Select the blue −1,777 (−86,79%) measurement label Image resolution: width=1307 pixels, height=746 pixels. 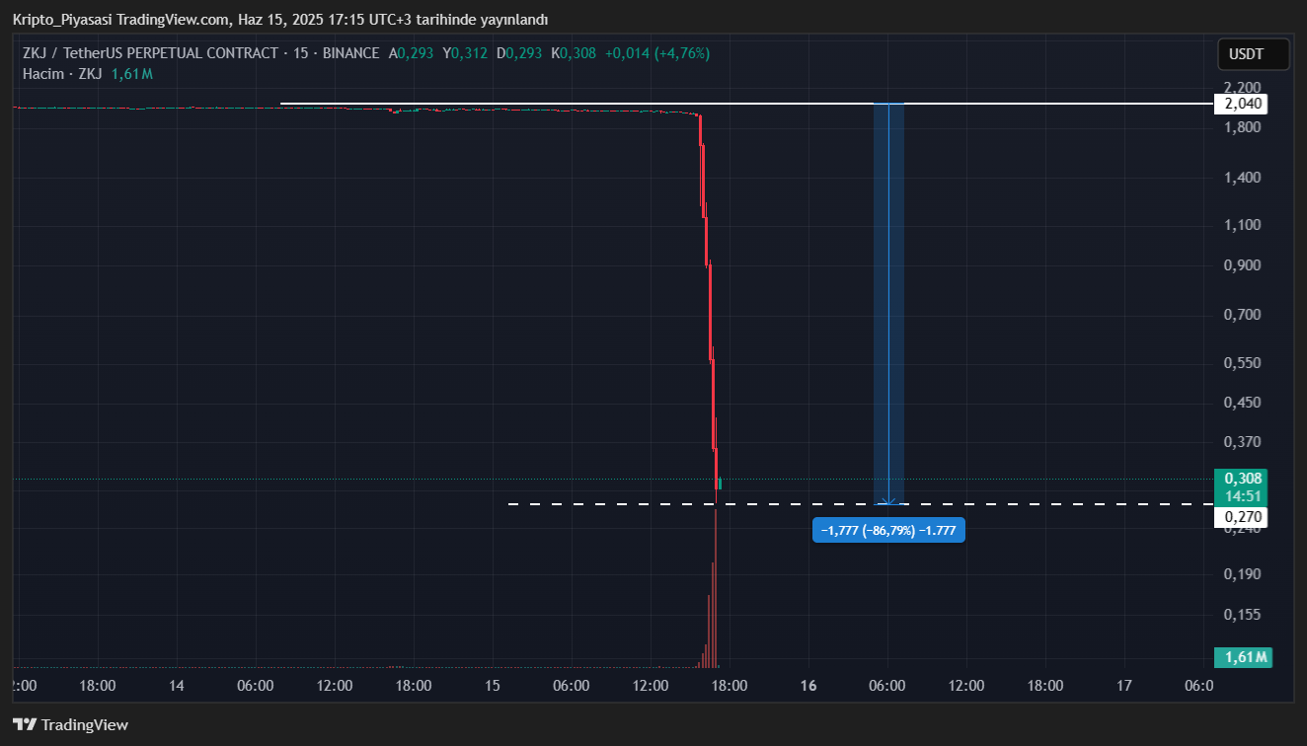888,531
